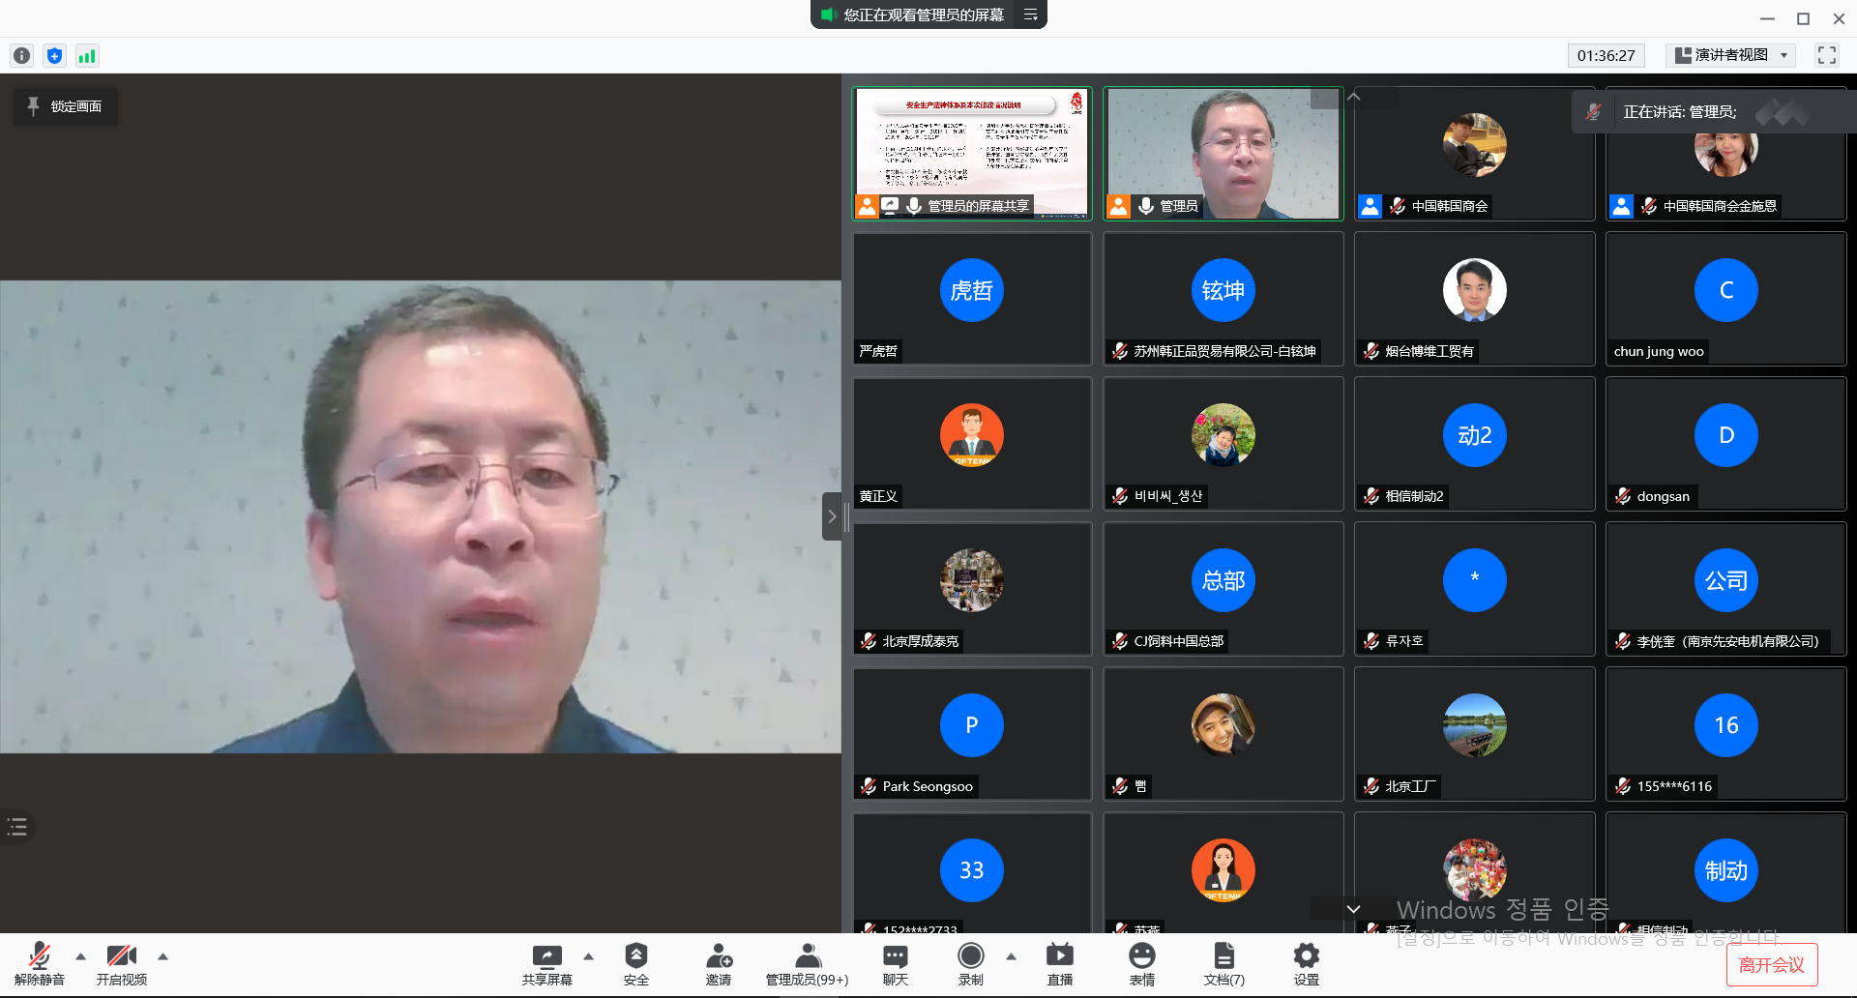Page the gallery up with top chevron
The height and width of the screenshot is (998, 1857).
(x=1354, y=97)
